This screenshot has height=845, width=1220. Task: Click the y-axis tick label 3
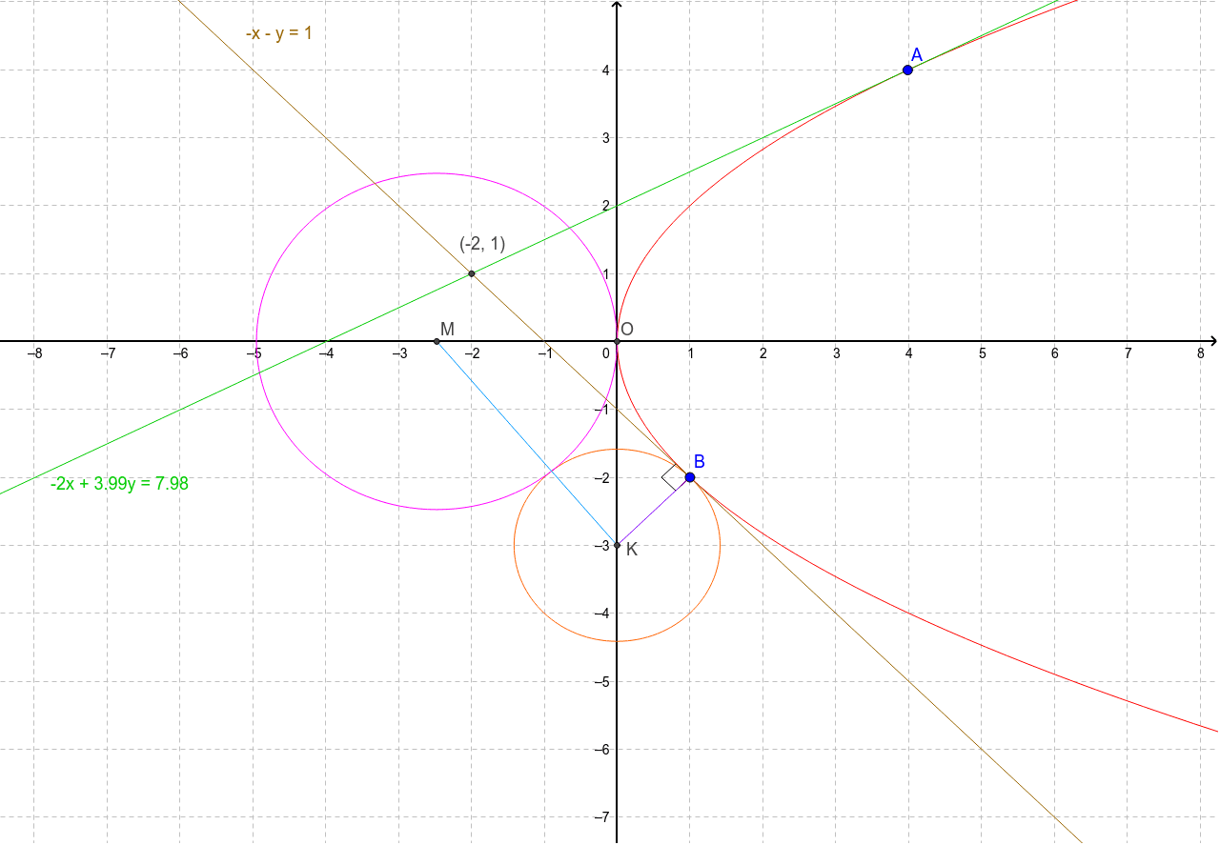click(604, 138)
